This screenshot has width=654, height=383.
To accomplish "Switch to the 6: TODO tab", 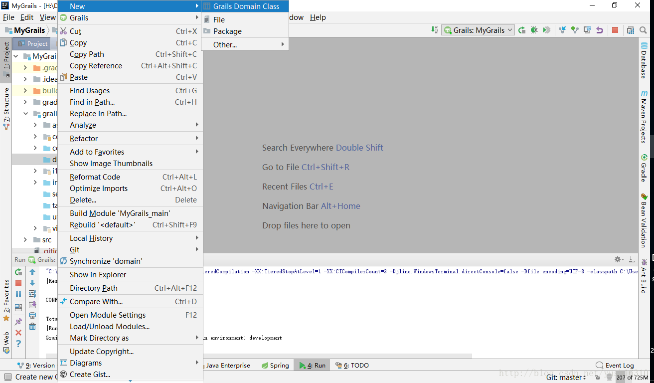I will point(352,365).
